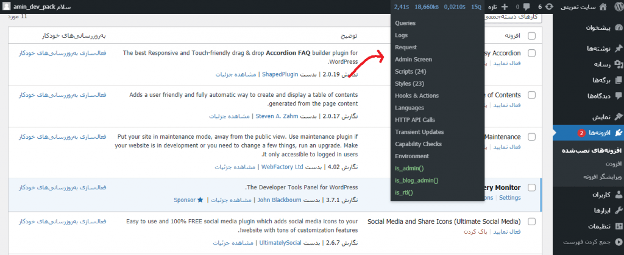Click the star icon beside Sponsor

pos(200,200)
